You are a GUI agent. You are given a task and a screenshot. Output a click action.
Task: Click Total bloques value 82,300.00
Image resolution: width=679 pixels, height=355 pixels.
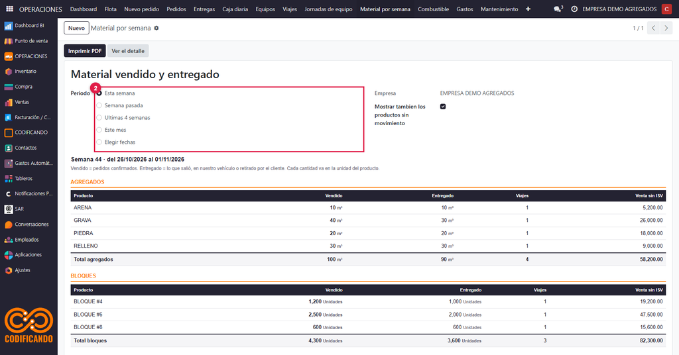tap(651, 340)
